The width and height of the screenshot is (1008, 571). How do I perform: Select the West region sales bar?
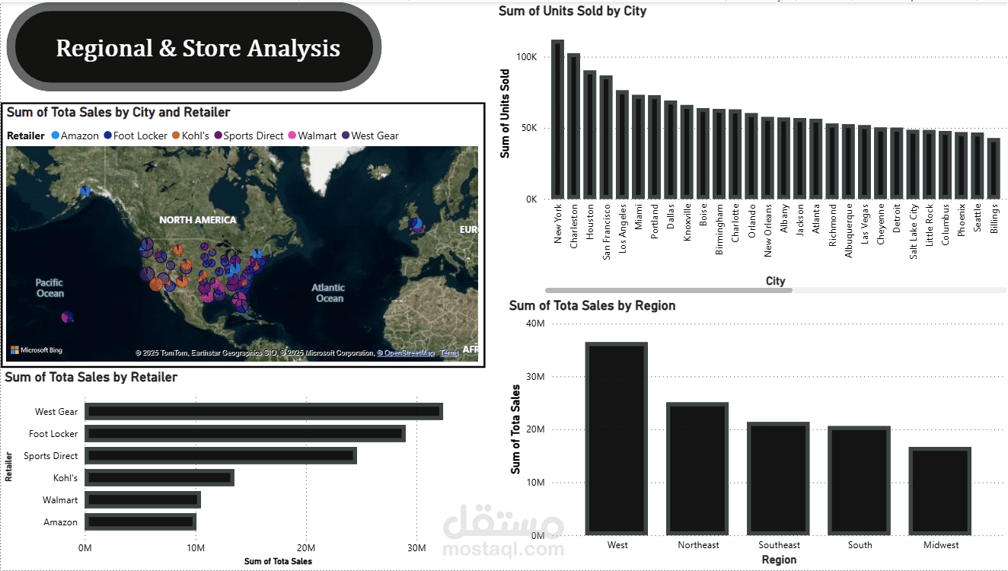(617, 439)
